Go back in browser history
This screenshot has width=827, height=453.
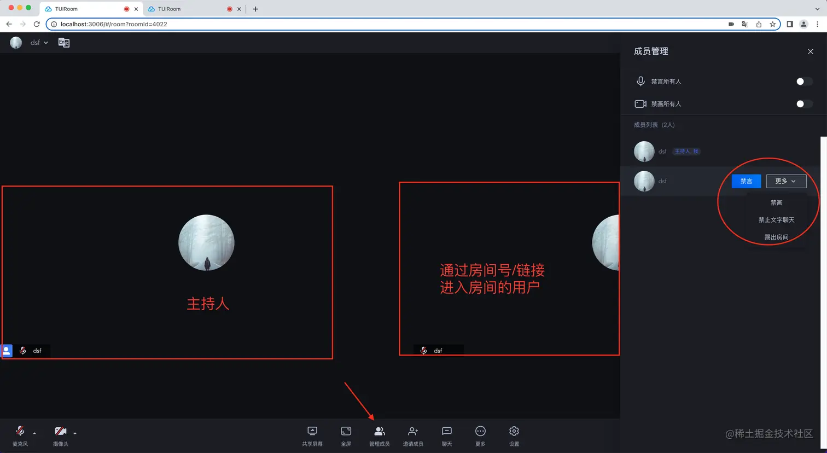coord(9,24)
